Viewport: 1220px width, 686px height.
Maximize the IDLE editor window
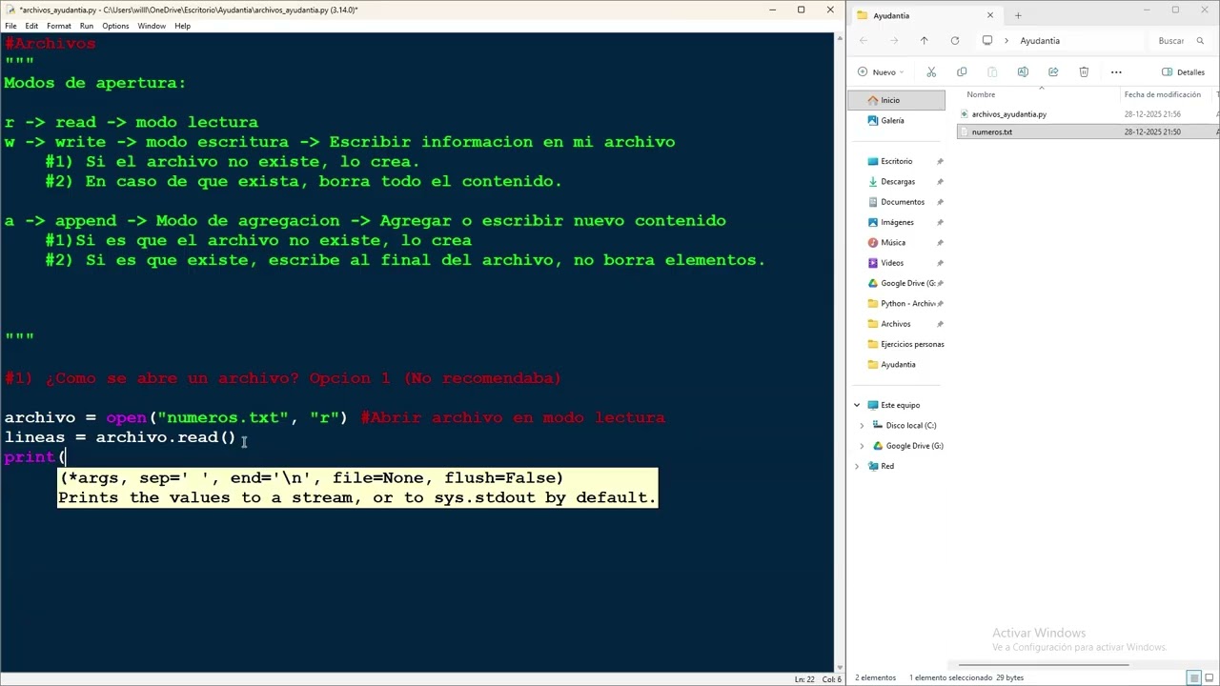pos(801,10)
